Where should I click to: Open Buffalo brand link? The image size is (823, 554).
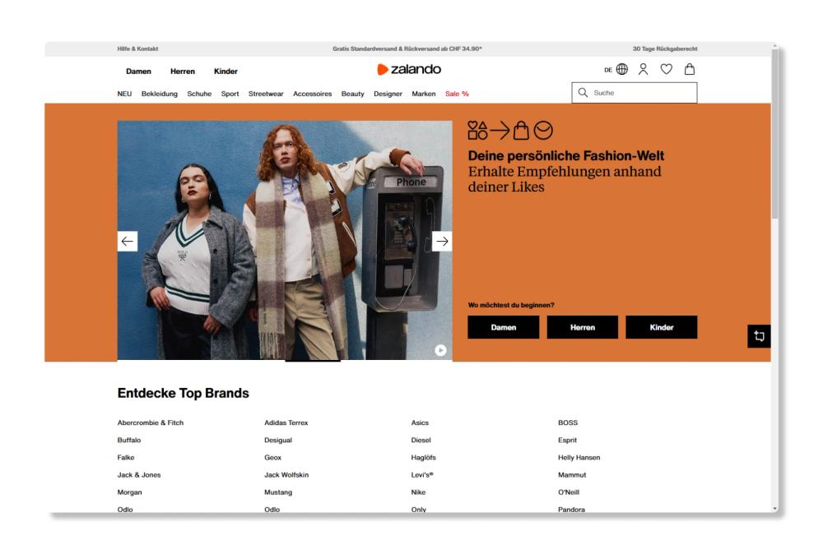click(129, 440)
